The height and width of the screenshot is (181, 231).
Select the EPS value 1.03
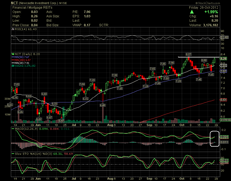point(87,16)
